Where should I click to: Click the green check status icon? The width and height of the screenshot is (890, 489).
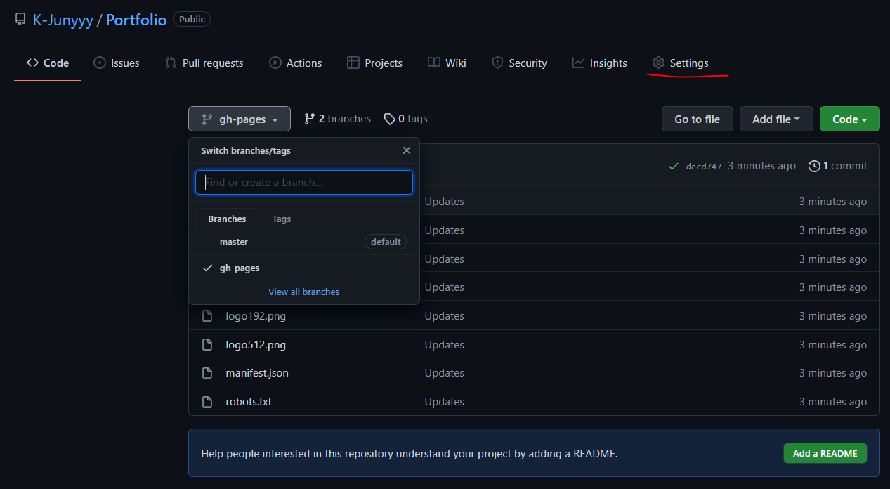pos(674,167)
